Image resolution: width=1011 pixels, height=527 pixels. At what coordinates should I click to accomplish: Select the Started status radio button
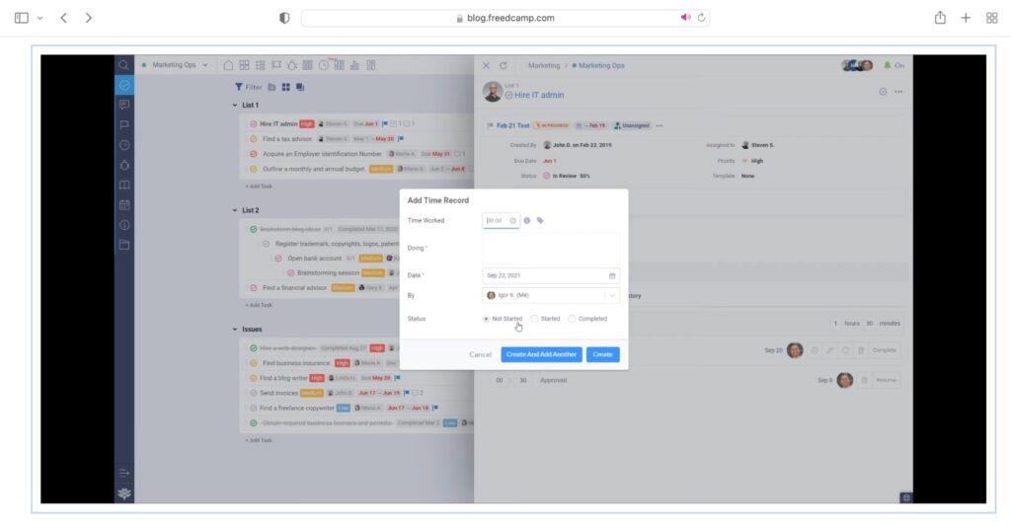point(534,319)
